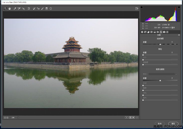Click the vignette amount value field
The height and width of the screenshot is (129, 183).
click(172, 78)
